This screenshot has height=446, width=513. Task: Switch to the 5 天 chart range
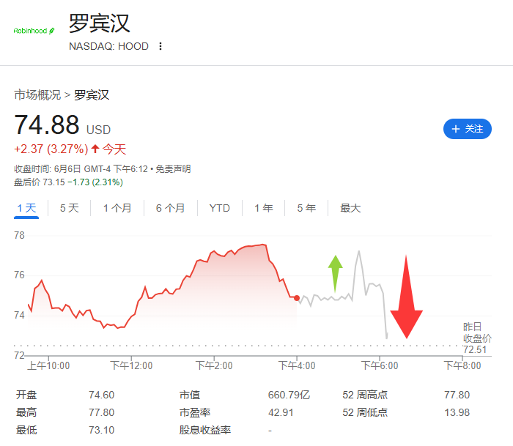(70, 208)
